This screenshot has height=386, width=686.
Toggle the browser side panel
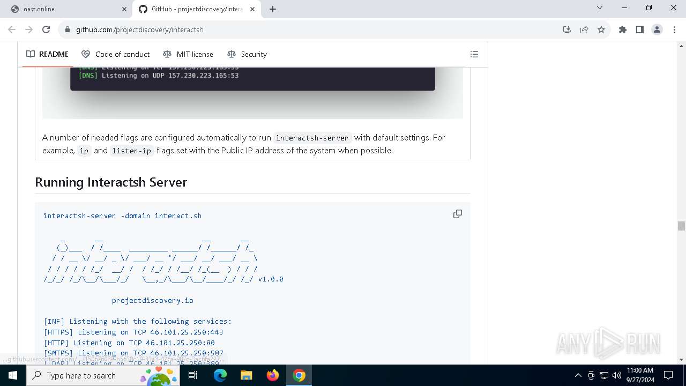tap(640, 29)
